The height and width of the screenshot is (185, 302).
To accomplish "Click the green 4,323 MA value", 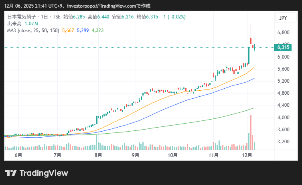I will click(98, 30).
